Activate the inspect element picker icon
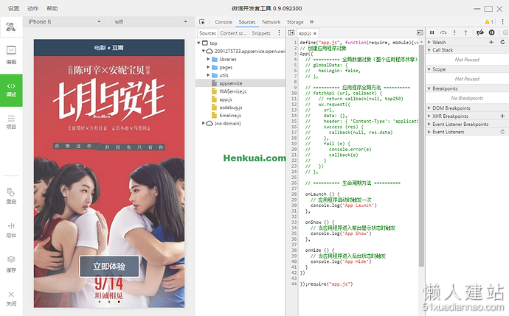This screenshot has width=509, height=316. (x=202, y=21)
